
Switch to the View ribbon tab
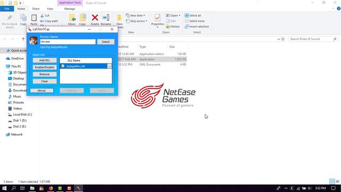tap(50, 9)
